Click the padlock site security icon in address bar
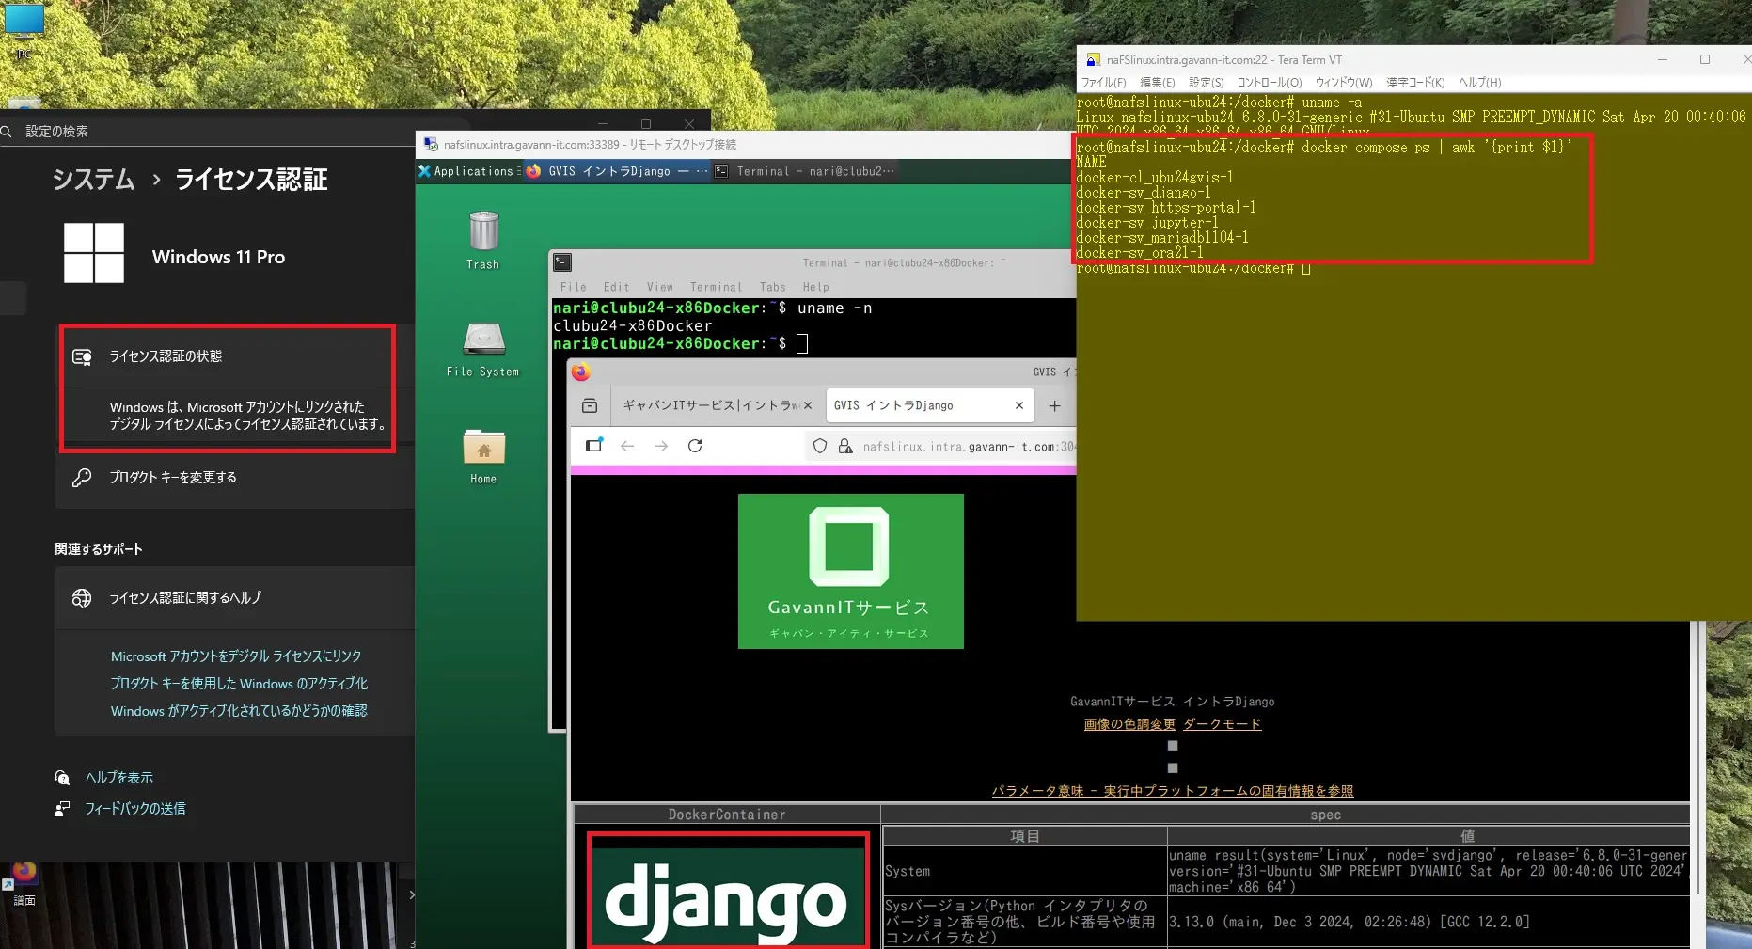This screenshot has height=949, width=1752. (x=845, y=446)
